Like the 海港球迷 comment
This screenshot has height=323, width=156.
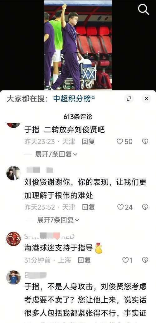(x=128, y=260)
